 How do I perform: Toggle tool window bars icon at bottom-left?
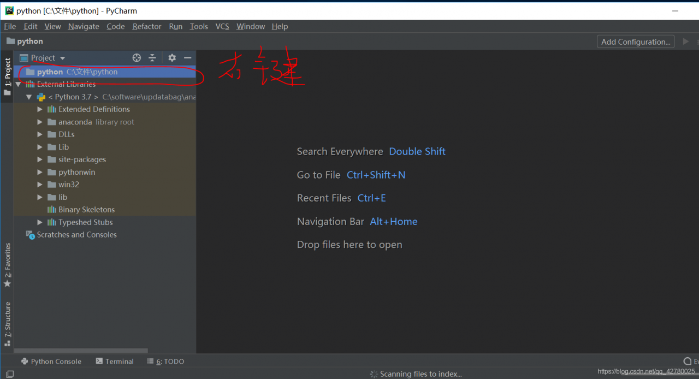tap(10, 374)
